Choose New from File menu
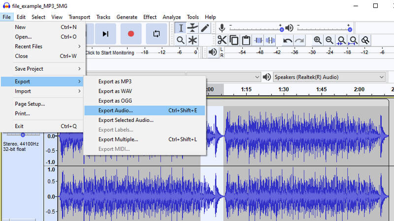The height and width of the screenshot is (221, 394). pyautogui.click(x=42, y=27)
